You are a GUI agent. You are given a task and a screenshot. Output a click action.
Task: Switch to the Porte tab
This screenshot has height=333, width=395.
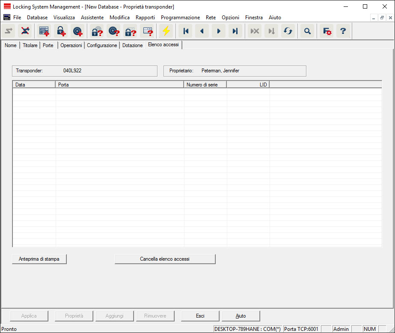tap(48, 45)
